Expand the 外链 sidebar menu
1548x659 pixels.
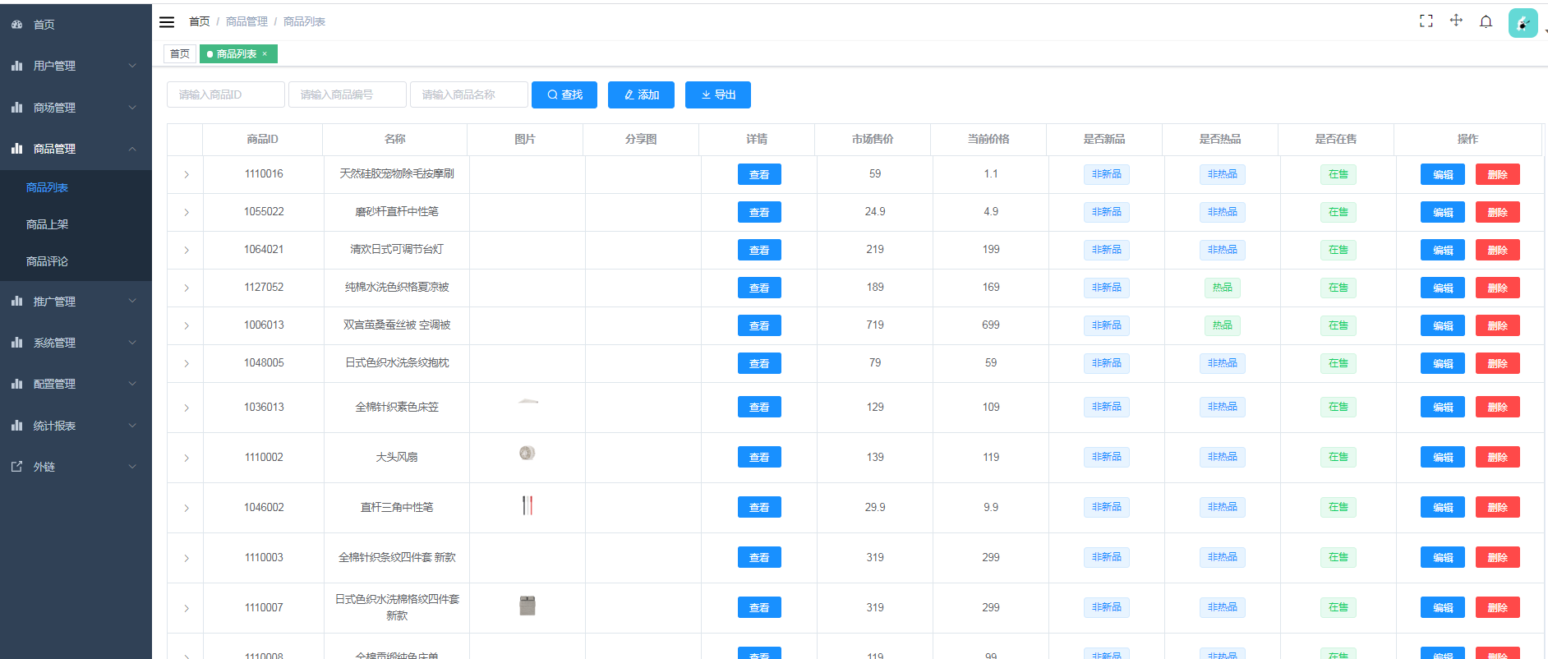point(76,467)
